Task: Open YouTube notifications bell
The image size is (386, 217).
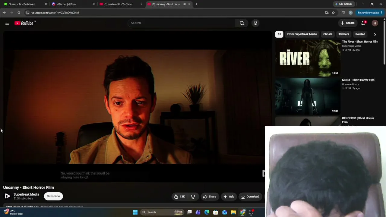Action: (x=363, y=23)
